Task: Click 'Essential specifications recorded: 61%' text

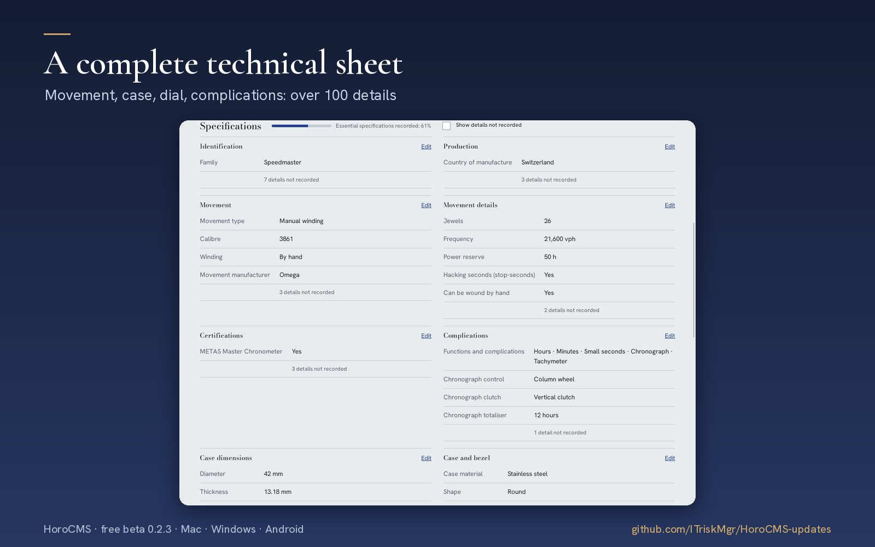Action: [383, 126]
